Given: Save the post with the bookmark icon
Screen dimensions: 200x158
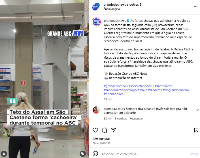Looking at the screenshot, I should [x=196, y=130].
